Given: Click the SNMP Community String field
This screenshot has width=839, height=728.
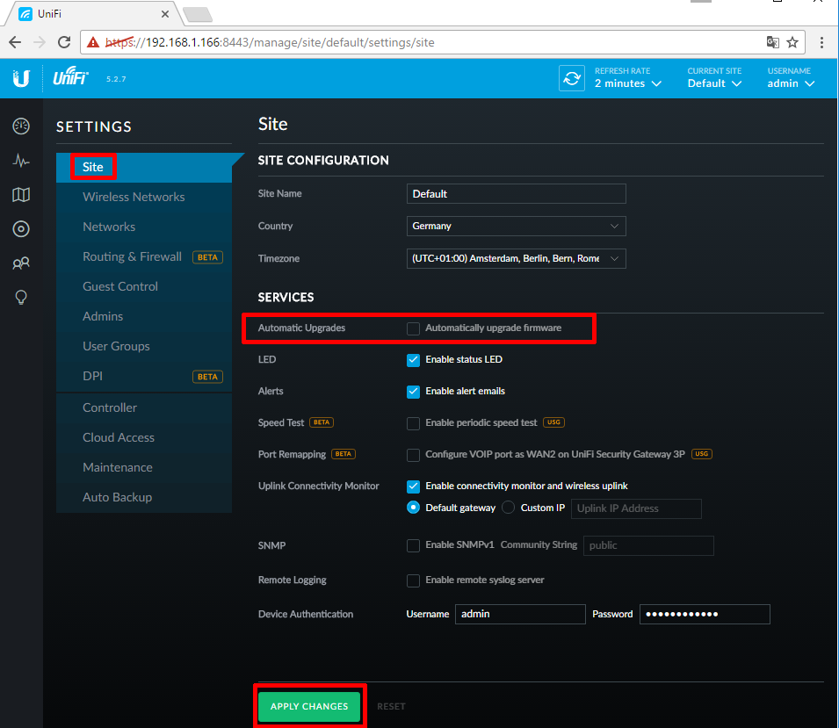Looking at the screenshot, I should coord(648,545).
